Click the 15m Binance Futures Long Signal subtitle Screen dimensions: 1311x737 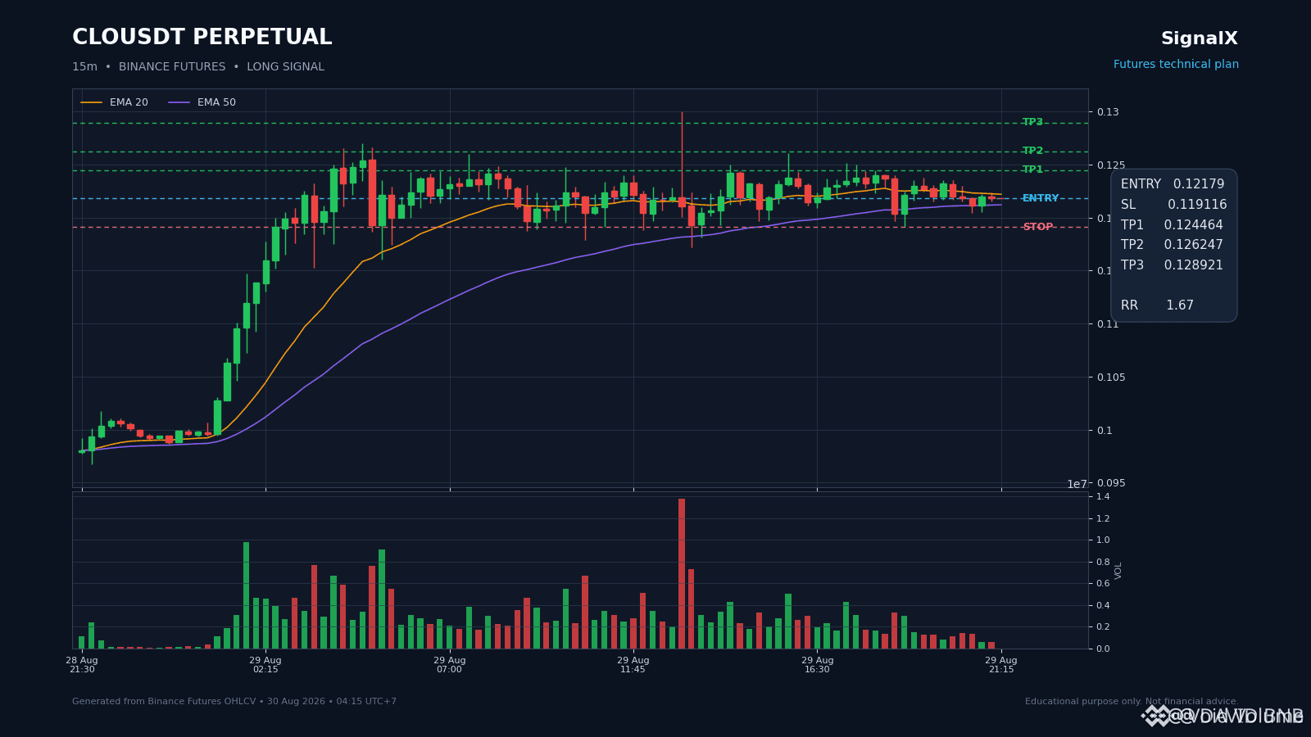tap(198, 67)
